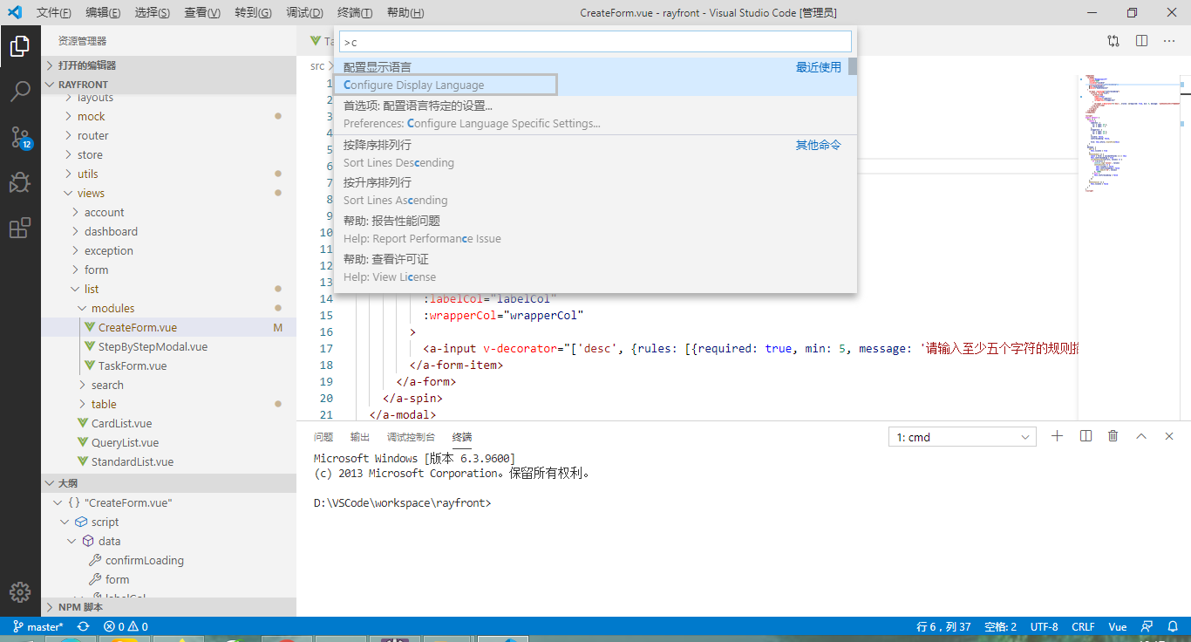Maximize the panel with the up chevron

(x=1141, y=436)
